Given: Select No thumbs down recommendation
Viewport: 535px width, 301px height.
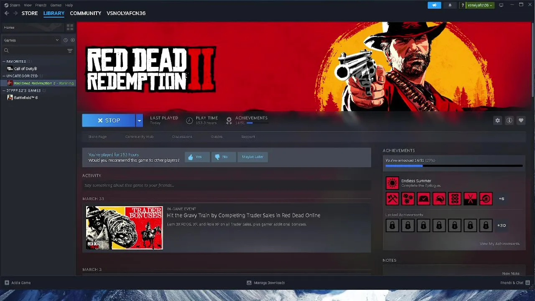Looking at the screenshot, I should tap(224, 157).
